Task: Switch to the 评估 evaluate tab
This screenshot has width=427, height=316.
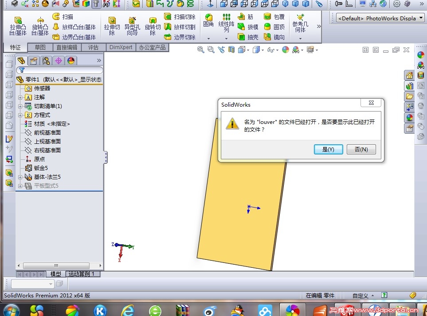Action: [x=93, y=47]
